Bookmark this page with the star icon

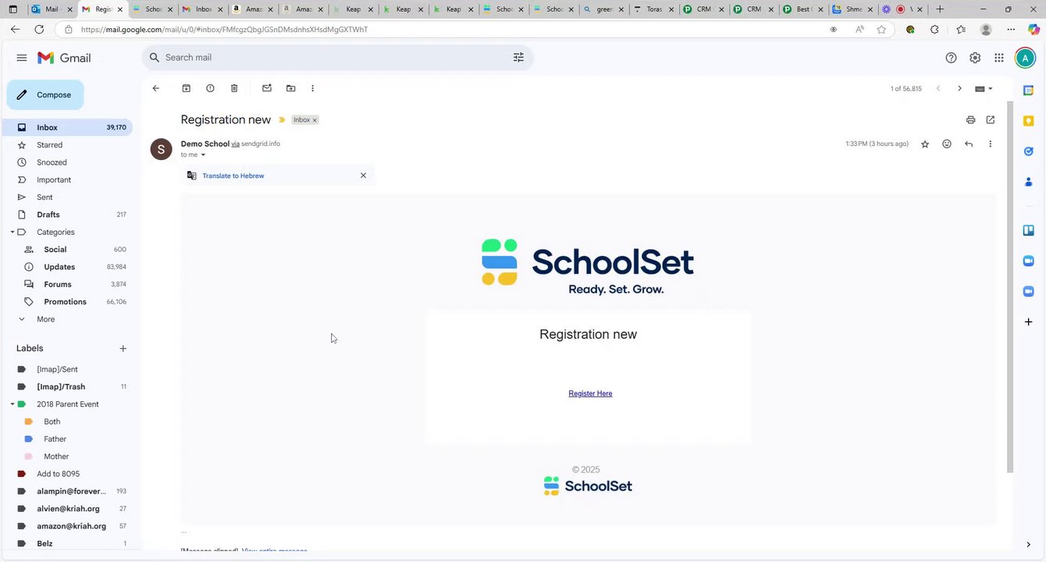click(881, 30)
